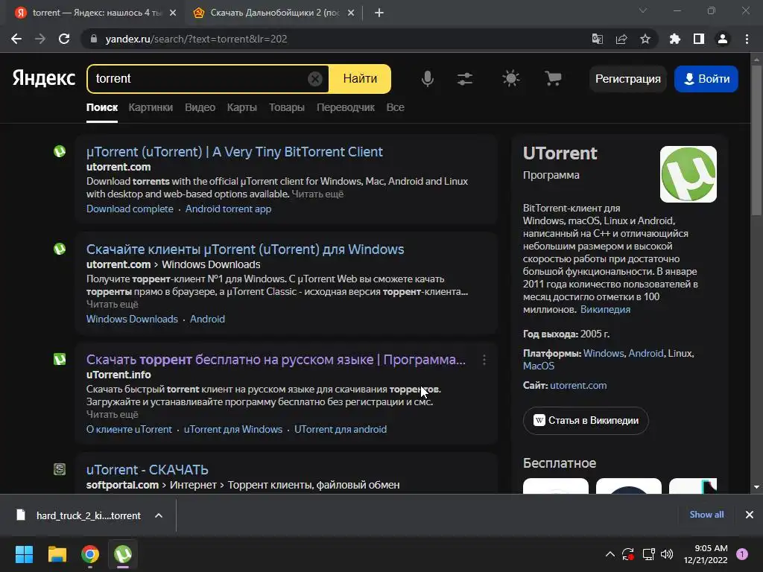Image resolution: width=763 pixels, height=572 pixels.
Task: Open options menu for uTorrent.info result
Action: click(484, 360)
